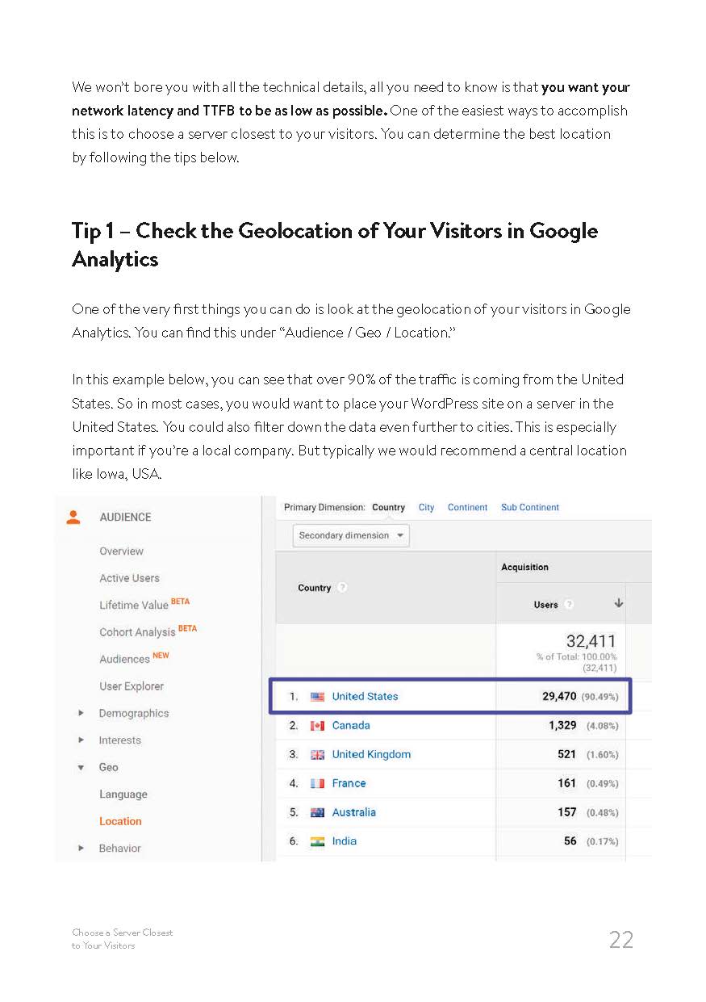Click the Canada flag icon
706x1002 pixels.
coord(317,726)
